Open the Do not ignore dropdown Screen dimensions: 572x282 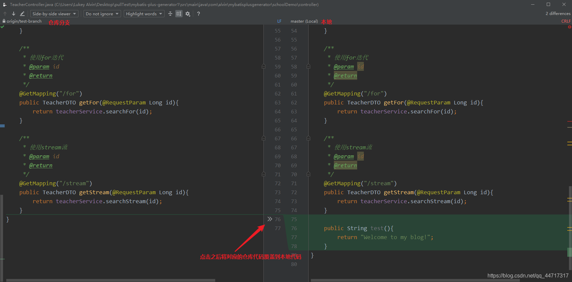102,14
